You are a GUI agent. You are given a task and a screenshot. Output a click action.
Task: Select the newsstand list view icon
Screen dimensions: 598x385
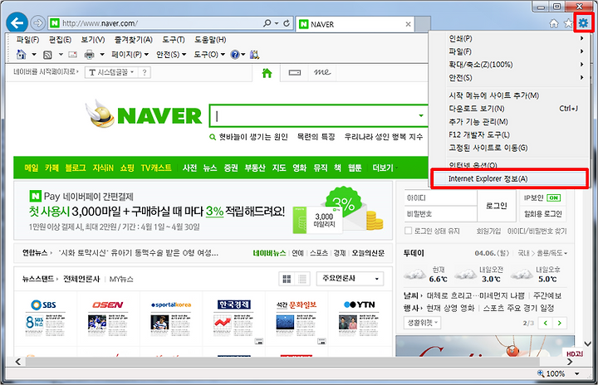click(302, 279)
